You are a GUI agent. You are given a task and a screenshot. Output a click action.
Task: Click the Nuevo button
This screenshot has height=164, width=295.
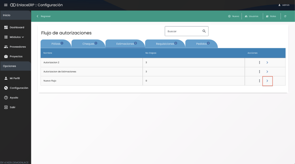(x=233, y=16)
